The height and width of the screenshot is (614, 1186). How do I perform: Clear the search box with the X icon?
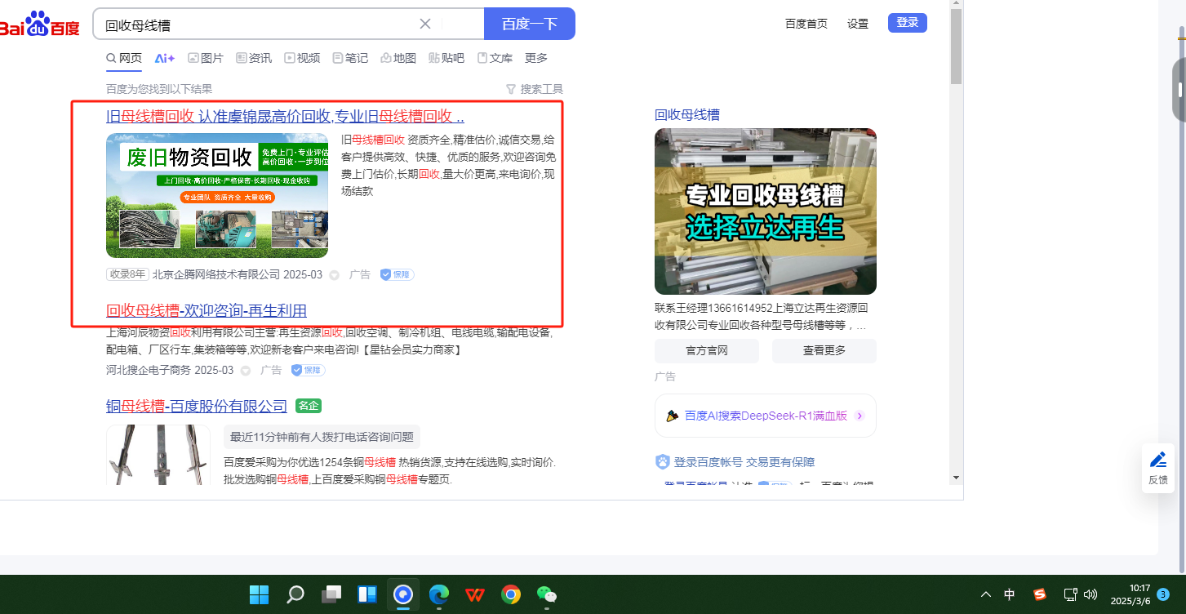pos(425,24)
